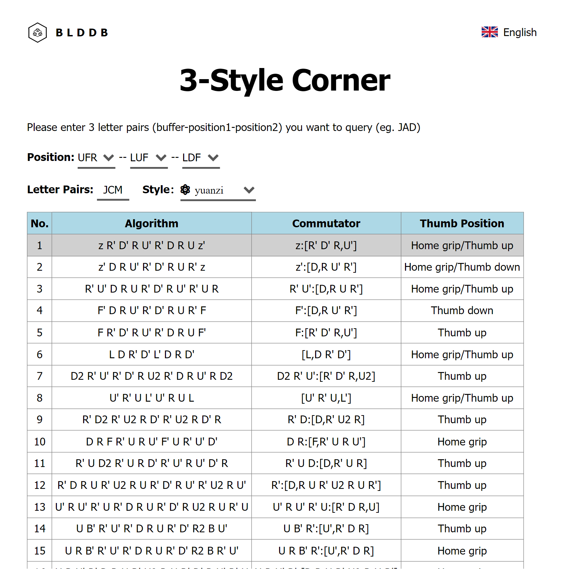The width and height of the screenshot is (569, 569).
Task: Expand the UFR buffer position dropdown
Action: (96, 158)
